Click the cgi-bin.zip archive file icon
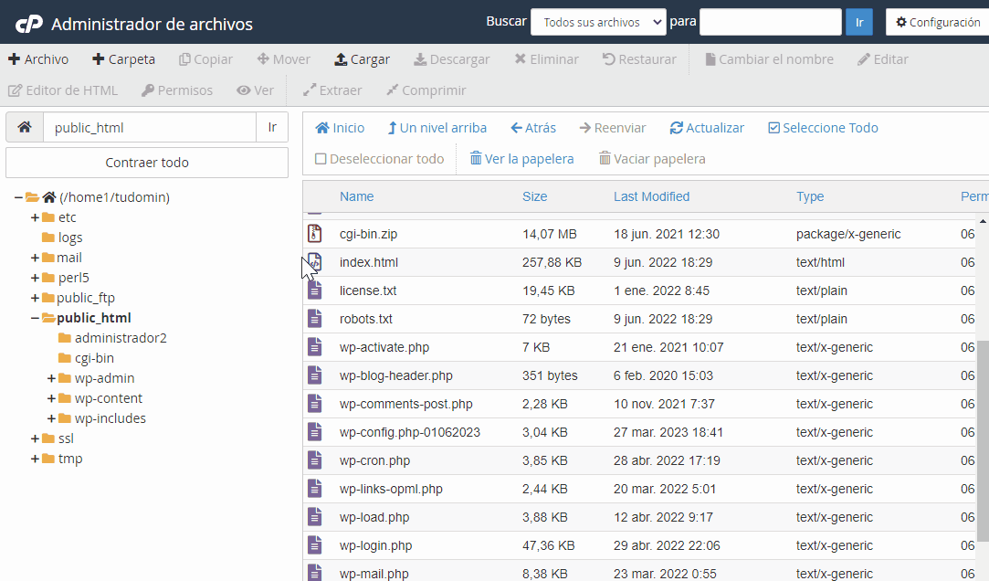Viewport: 989px width, 581px height. click(315, 234)
